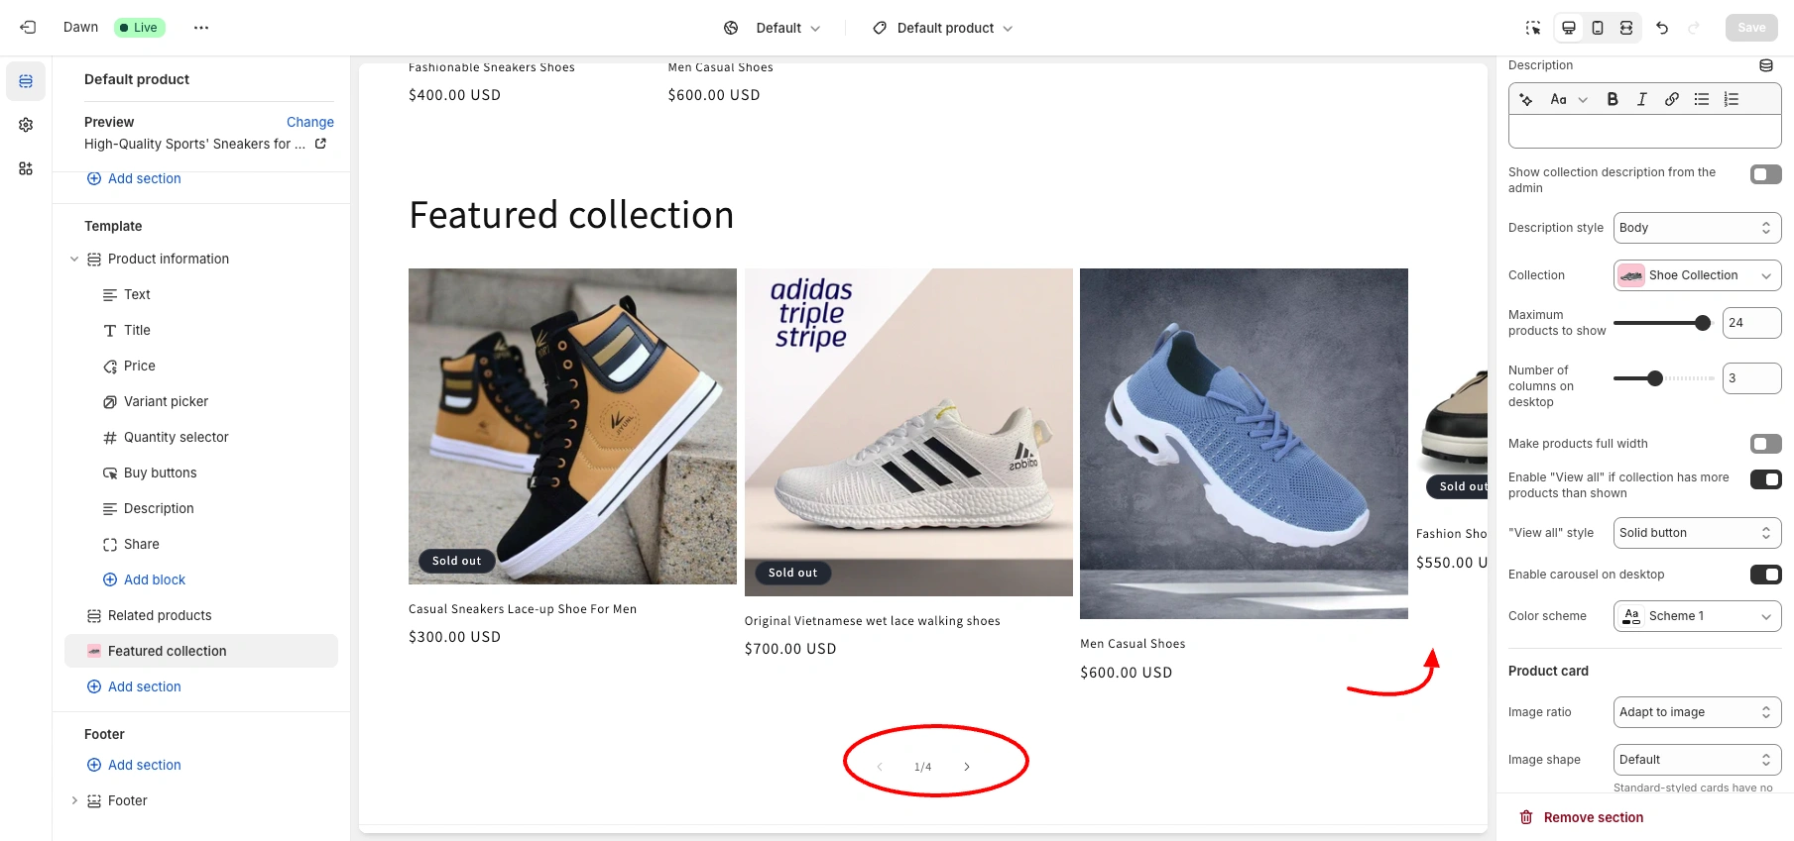Open the Sections panel in left rail
This screenshot has height=841, width=1794.
(x=26, y=81)
